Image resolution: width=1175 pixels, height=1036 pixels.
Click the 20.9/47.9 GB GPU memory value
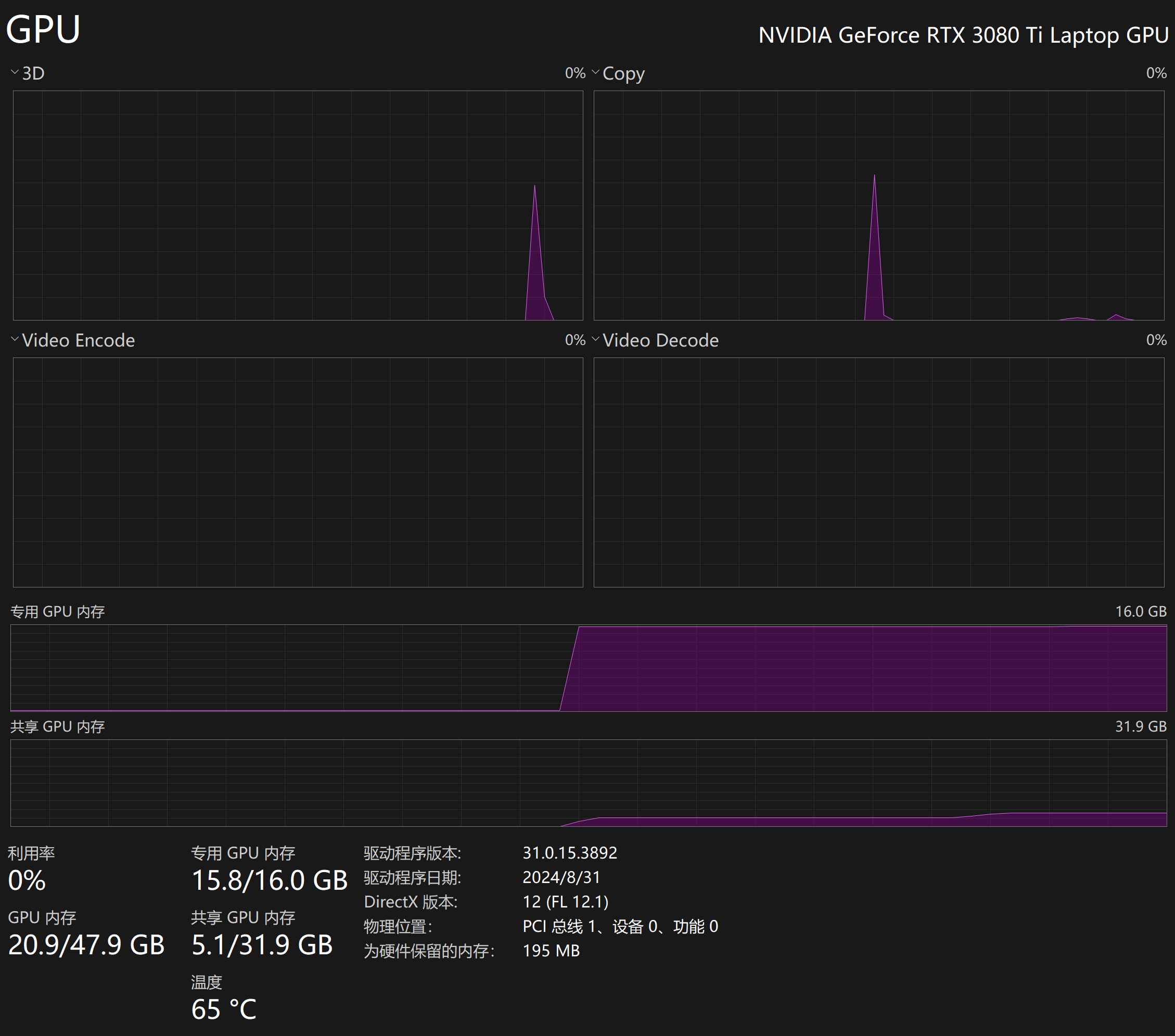[x=86, y=944]
